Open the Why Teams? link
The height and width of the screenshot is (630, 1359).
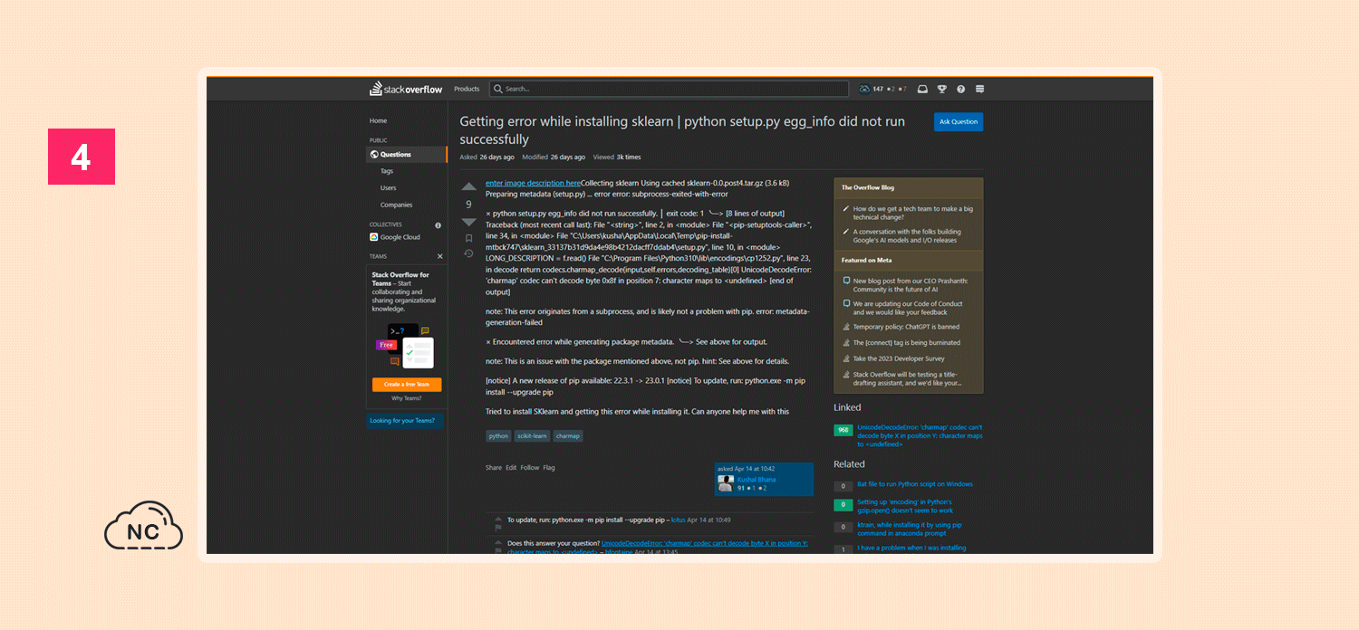pos(407,398)
